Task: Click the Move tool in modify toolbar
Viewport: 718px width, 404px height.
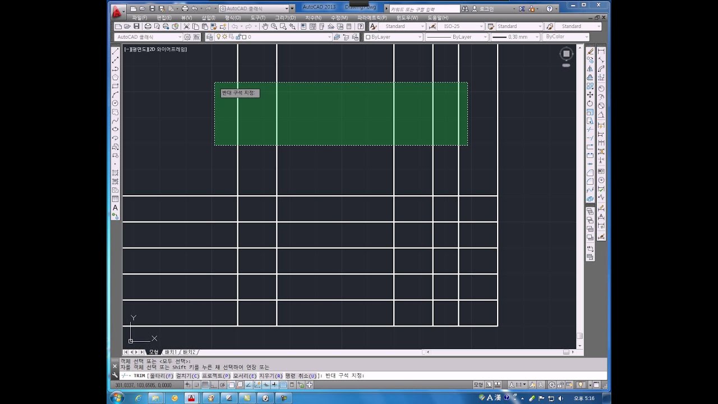Action: tap(591, 95)
